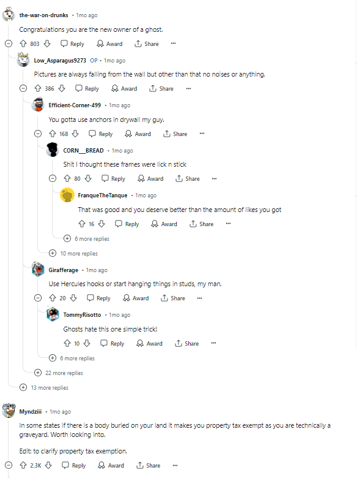Open Low_Asparagus9273 user profile link
Image resolution: width=357 pixels, height=478 pixels.
click(x=60, y=60)
